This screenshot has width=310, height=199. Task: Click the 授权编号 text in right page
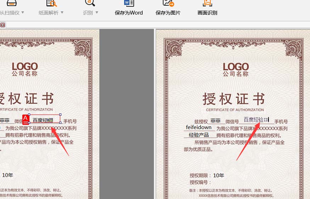pyautogui.click(x=200, y=182)
